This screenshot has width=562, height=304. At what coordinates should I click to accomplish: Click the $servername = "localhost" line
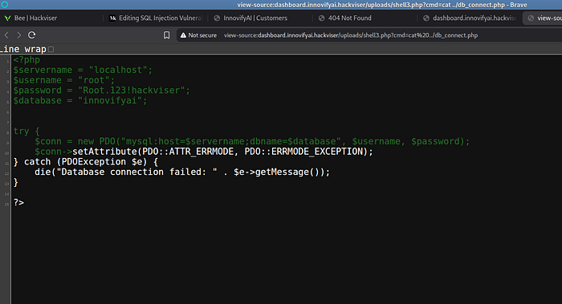83,70
